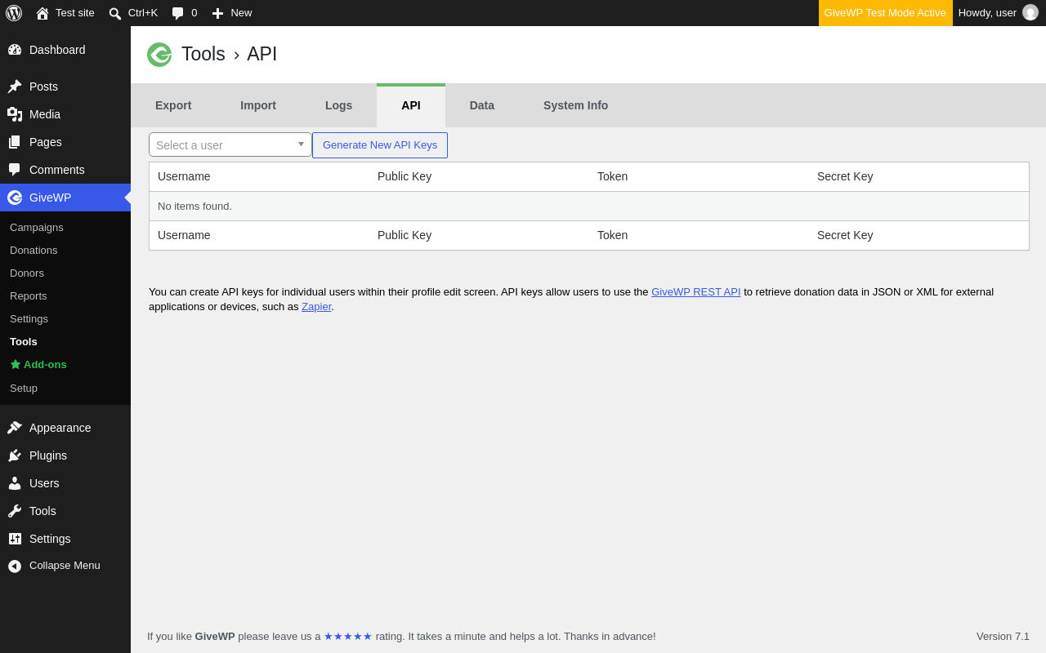The image size is (1046, 653).
Task: Click the user avatar icon
Action: point(1030,13)
